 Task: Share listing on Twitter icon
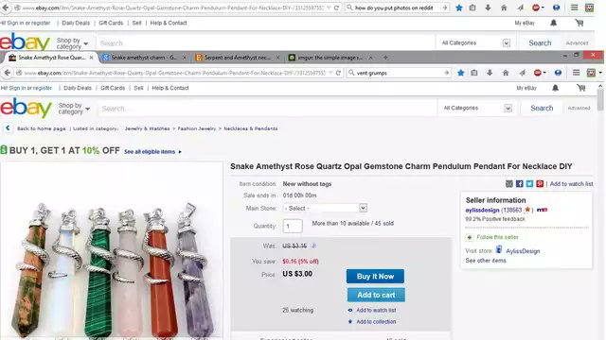[529, 184]
